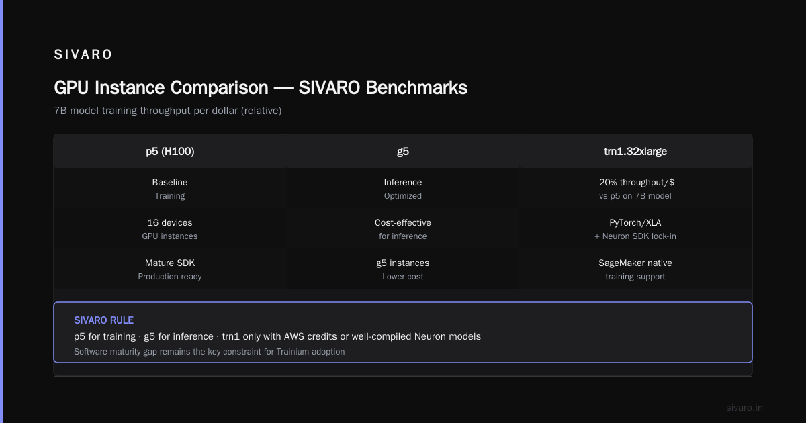Click the 'training support' label
The height and width of the screenshot is (423, 806).
coord(635,277)
